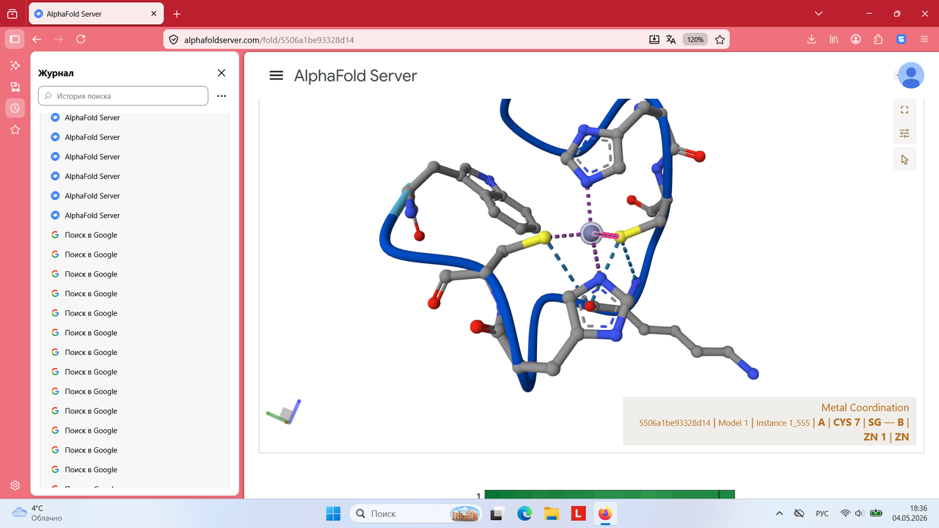
Task: Open Task View on the taskbar
Action: [x=497, y=513]
